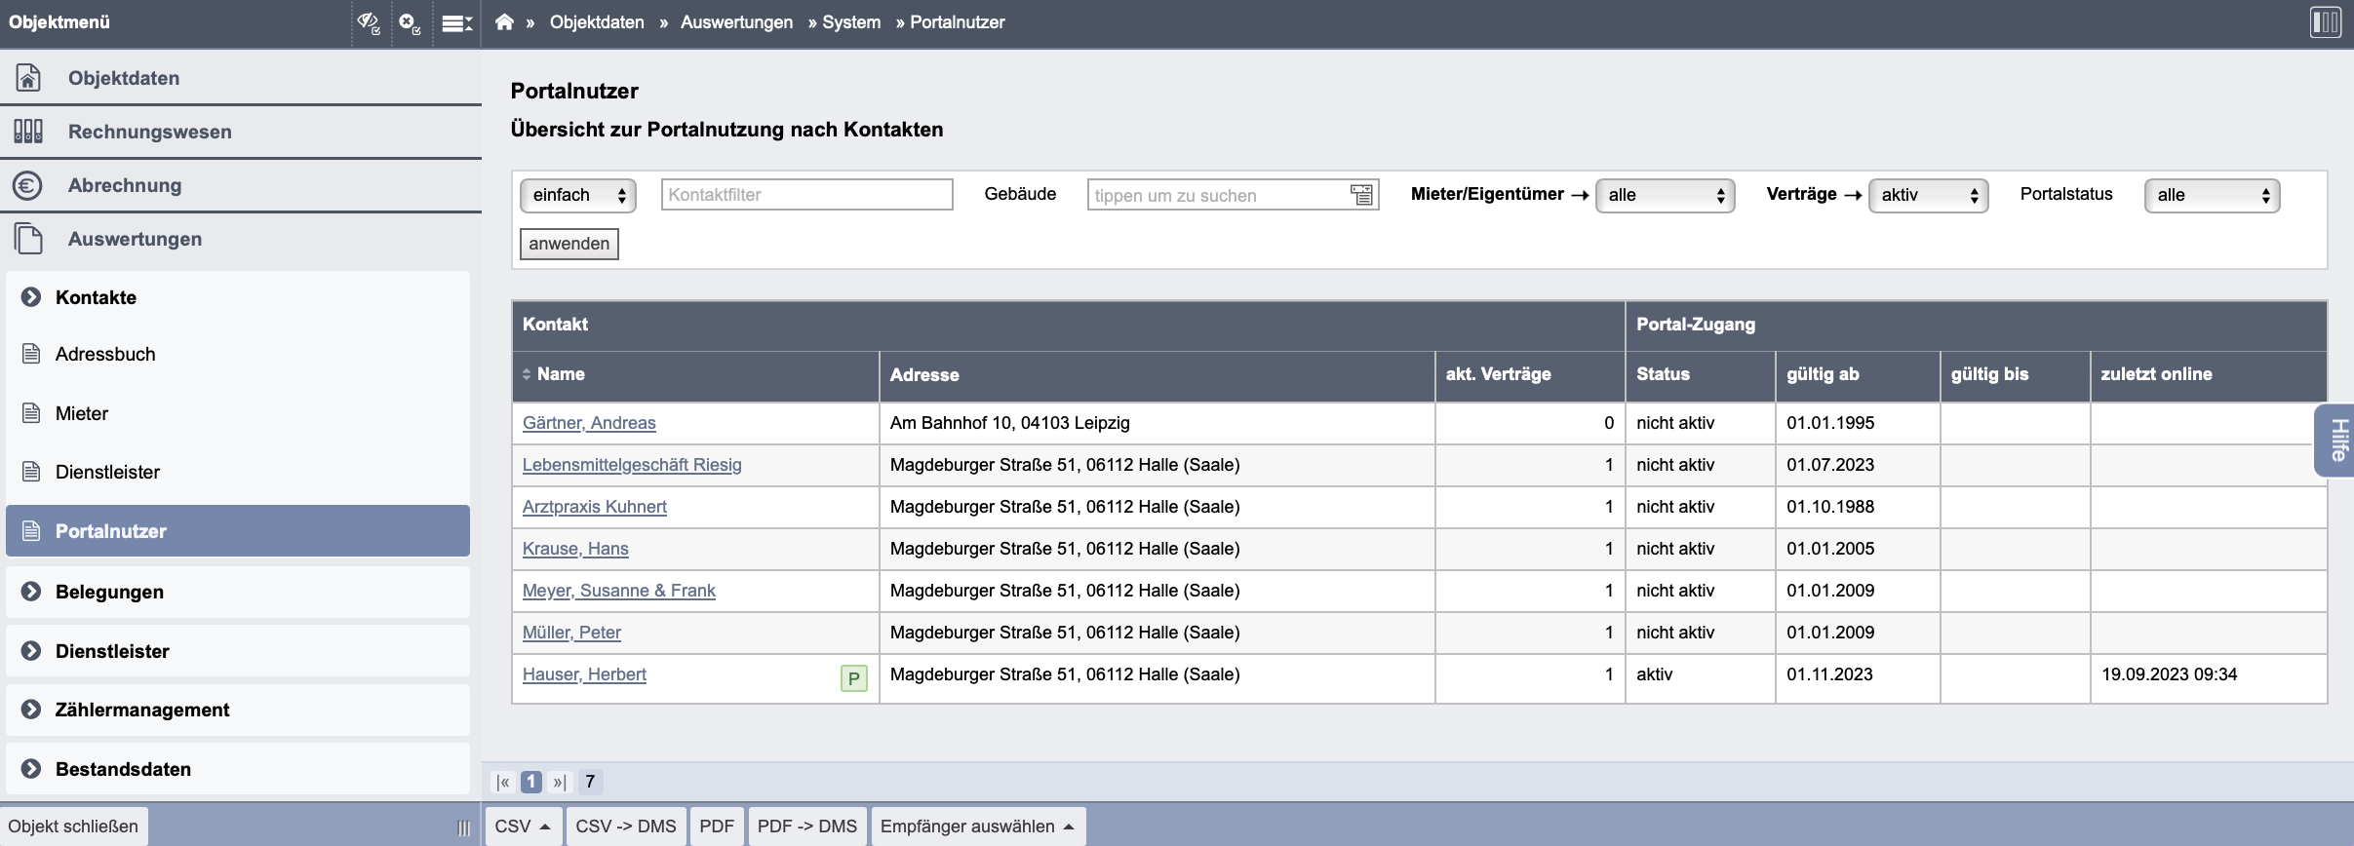Click Objektdaten breadcrumb
Screen dimensions: 2354x846
597,22
